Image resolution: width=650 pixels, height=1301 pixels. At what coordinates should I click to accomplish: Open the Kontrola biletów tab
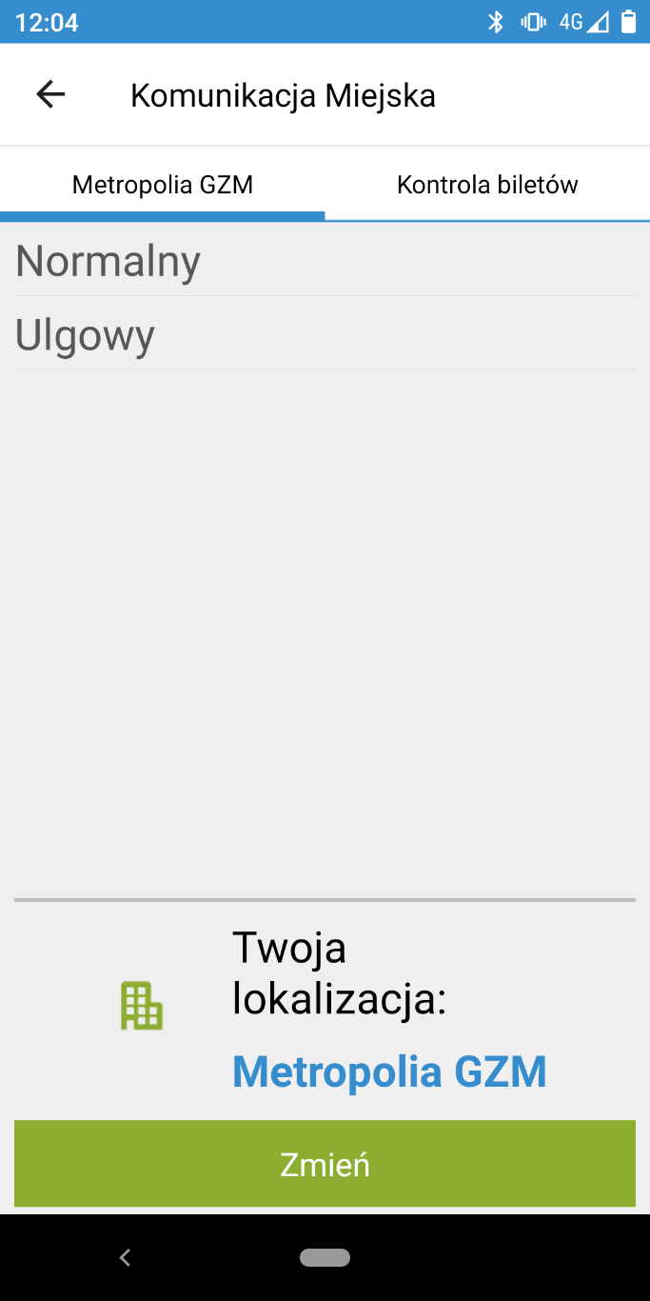coord(487,185)
